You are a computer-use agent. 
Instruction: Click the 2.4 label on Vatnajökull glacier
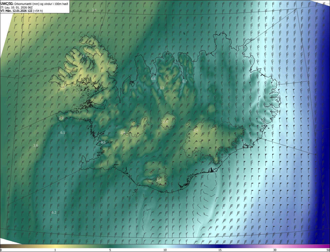(x=196, y=131)
